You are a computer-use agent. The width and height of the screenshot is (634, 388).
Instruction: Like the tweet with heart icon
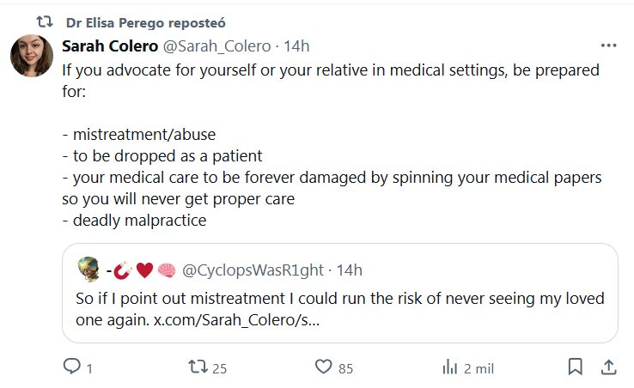point(323,367)
